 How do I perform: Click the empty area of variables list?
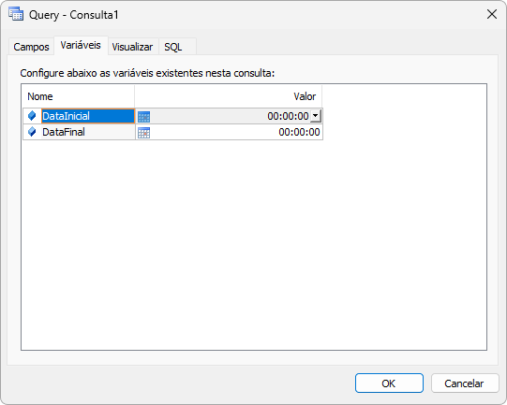click(254, 245)
